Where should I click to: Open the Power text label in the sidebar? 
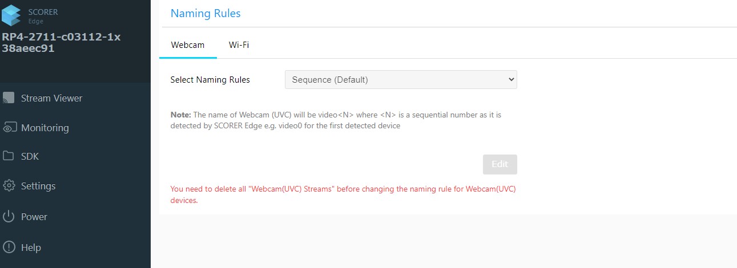(34, 217)
